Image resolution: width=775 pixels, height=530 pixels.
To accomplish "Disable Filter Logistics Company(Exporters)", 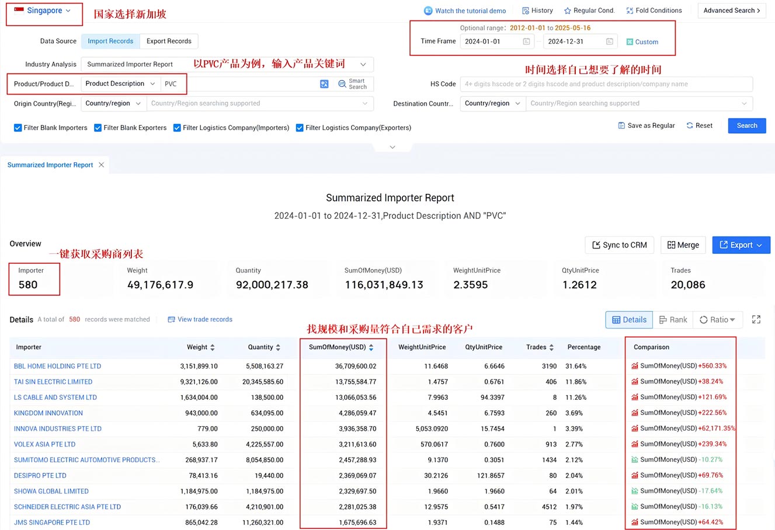I will (300, 128).
